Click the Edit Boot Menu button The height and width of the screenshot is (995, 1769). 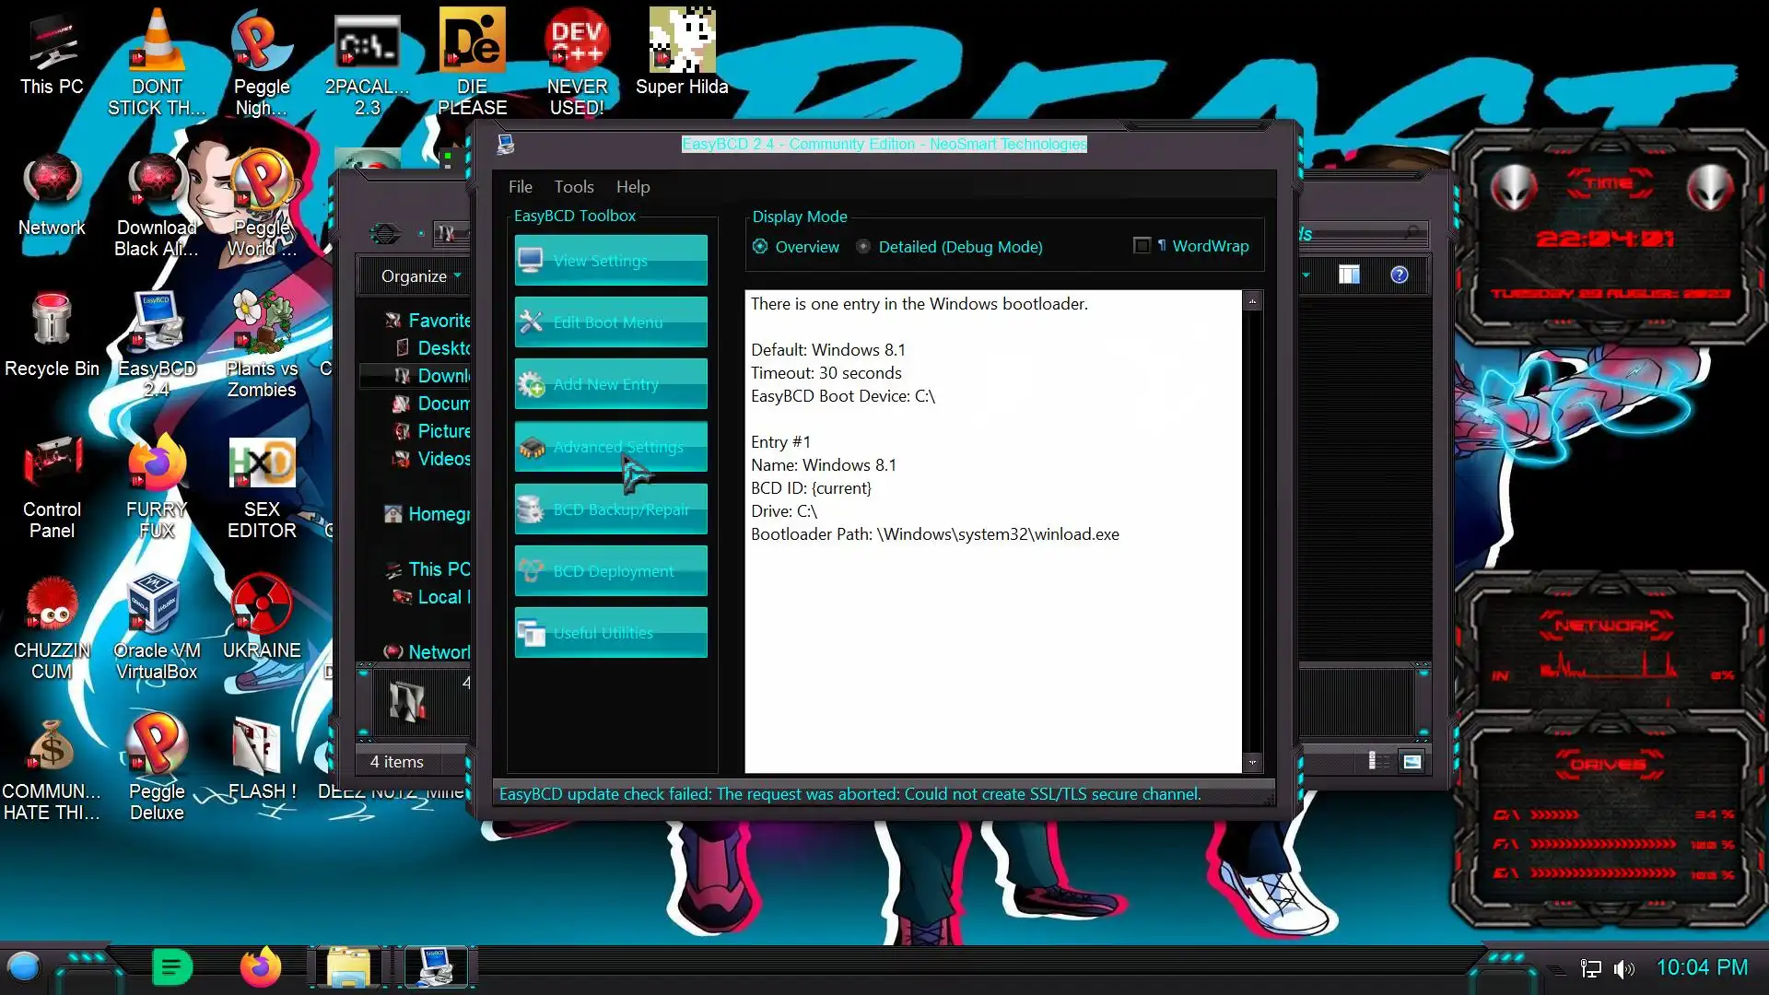(611, 322)
